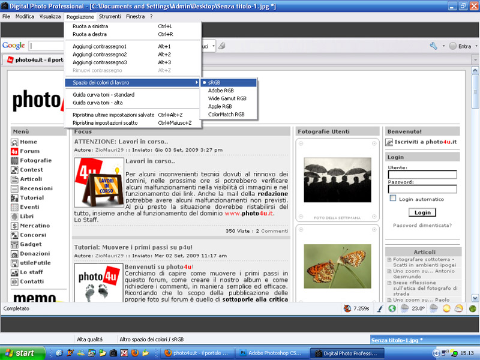Click the umbrellas photo of the week thumbnail
480x360 pixels.
[337, 180]
